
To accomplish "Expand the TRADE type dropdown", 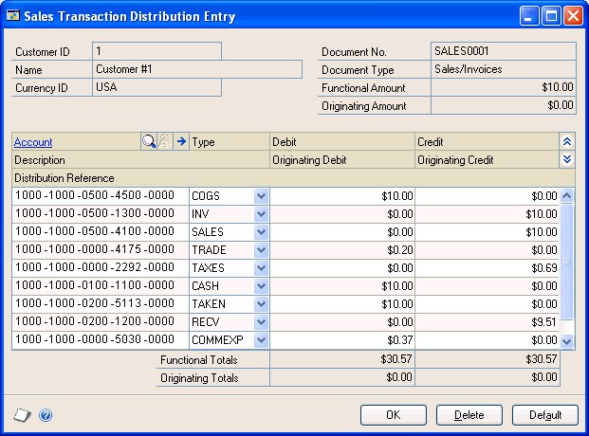I will pos(261,249).
